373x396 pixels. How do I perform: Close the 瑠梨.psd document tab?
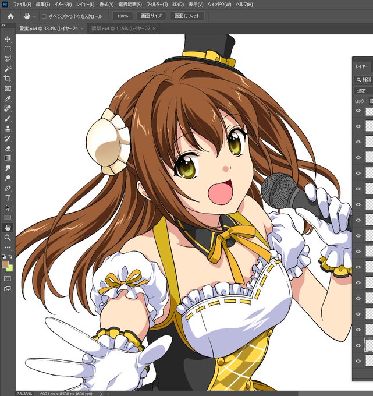pyautogui.click(x=154, y=29)
